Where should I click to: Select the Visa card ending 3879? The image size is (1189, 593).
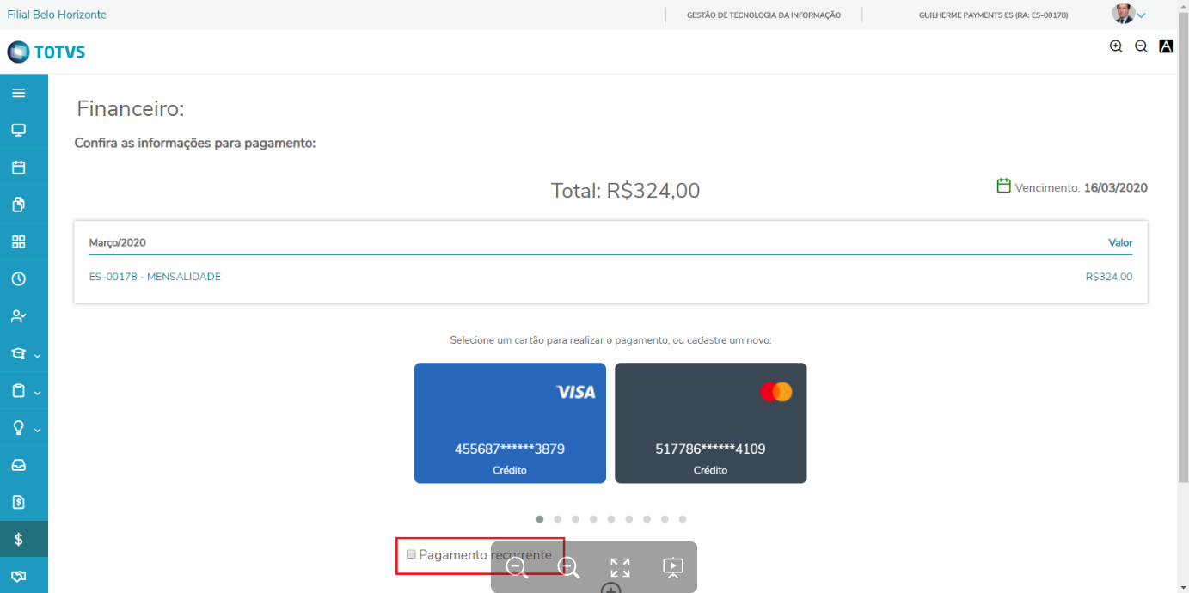510,423
